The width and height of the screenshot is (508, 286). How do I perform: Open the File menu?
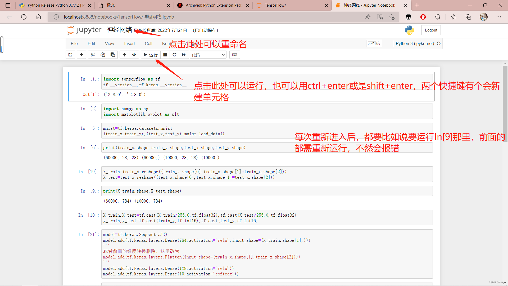point(74,44)
